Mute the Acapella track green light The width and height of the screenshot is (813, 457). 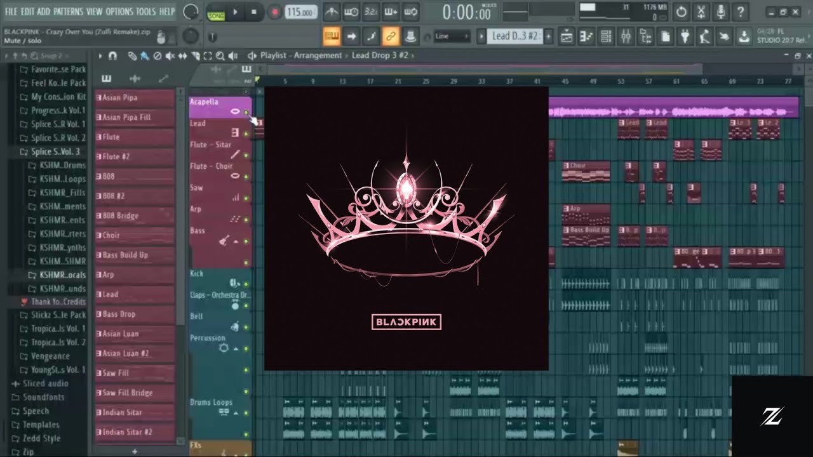246,112
